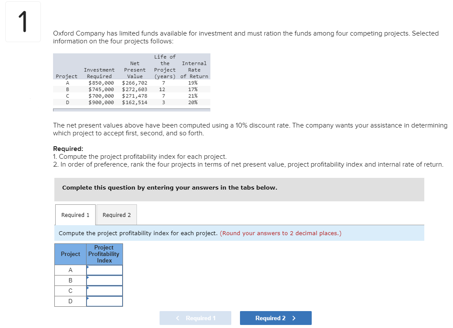Click the answer field for Project B
The width and height of the screenshot is (453, 328).
pos(104,280)
